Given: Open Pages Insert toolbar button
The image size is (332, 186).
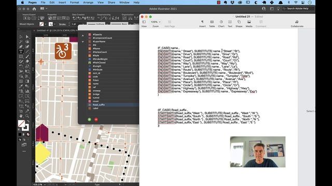Looking at the screenshot, I should pyautogui.click(x=202, y=23).
